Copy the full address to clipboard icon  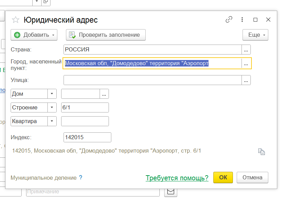(261, 152)
